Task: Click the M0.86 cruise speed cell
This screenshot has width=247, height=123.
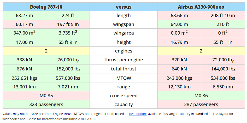Action: [201, 95]
